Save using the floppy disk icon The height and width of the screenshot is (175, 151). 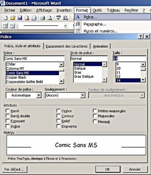click(20, 18)
